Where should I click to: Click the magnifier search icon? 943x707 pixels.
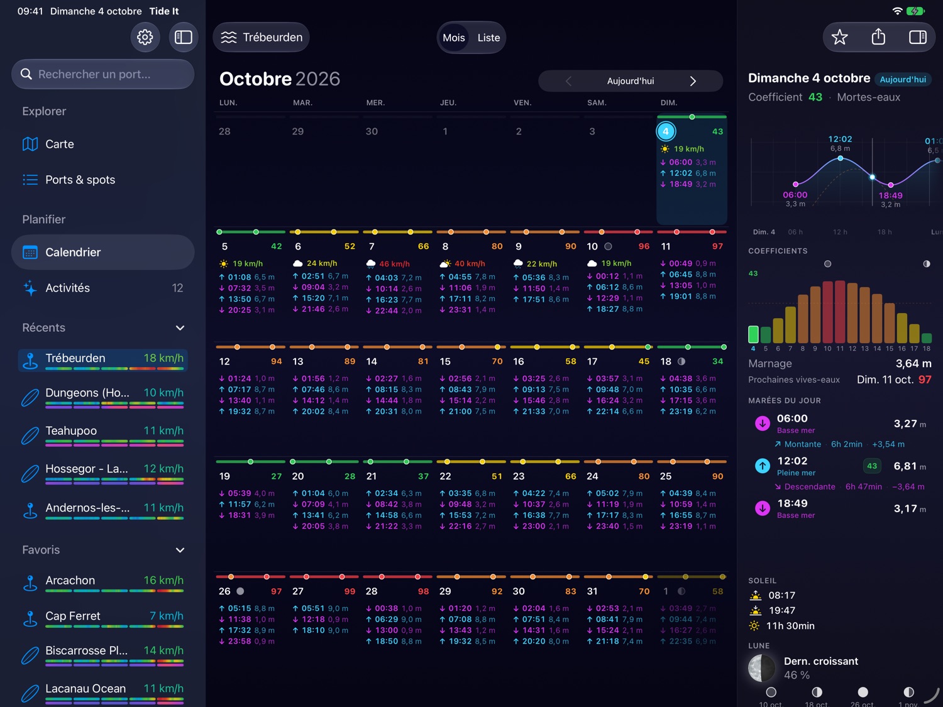[26, 74]
